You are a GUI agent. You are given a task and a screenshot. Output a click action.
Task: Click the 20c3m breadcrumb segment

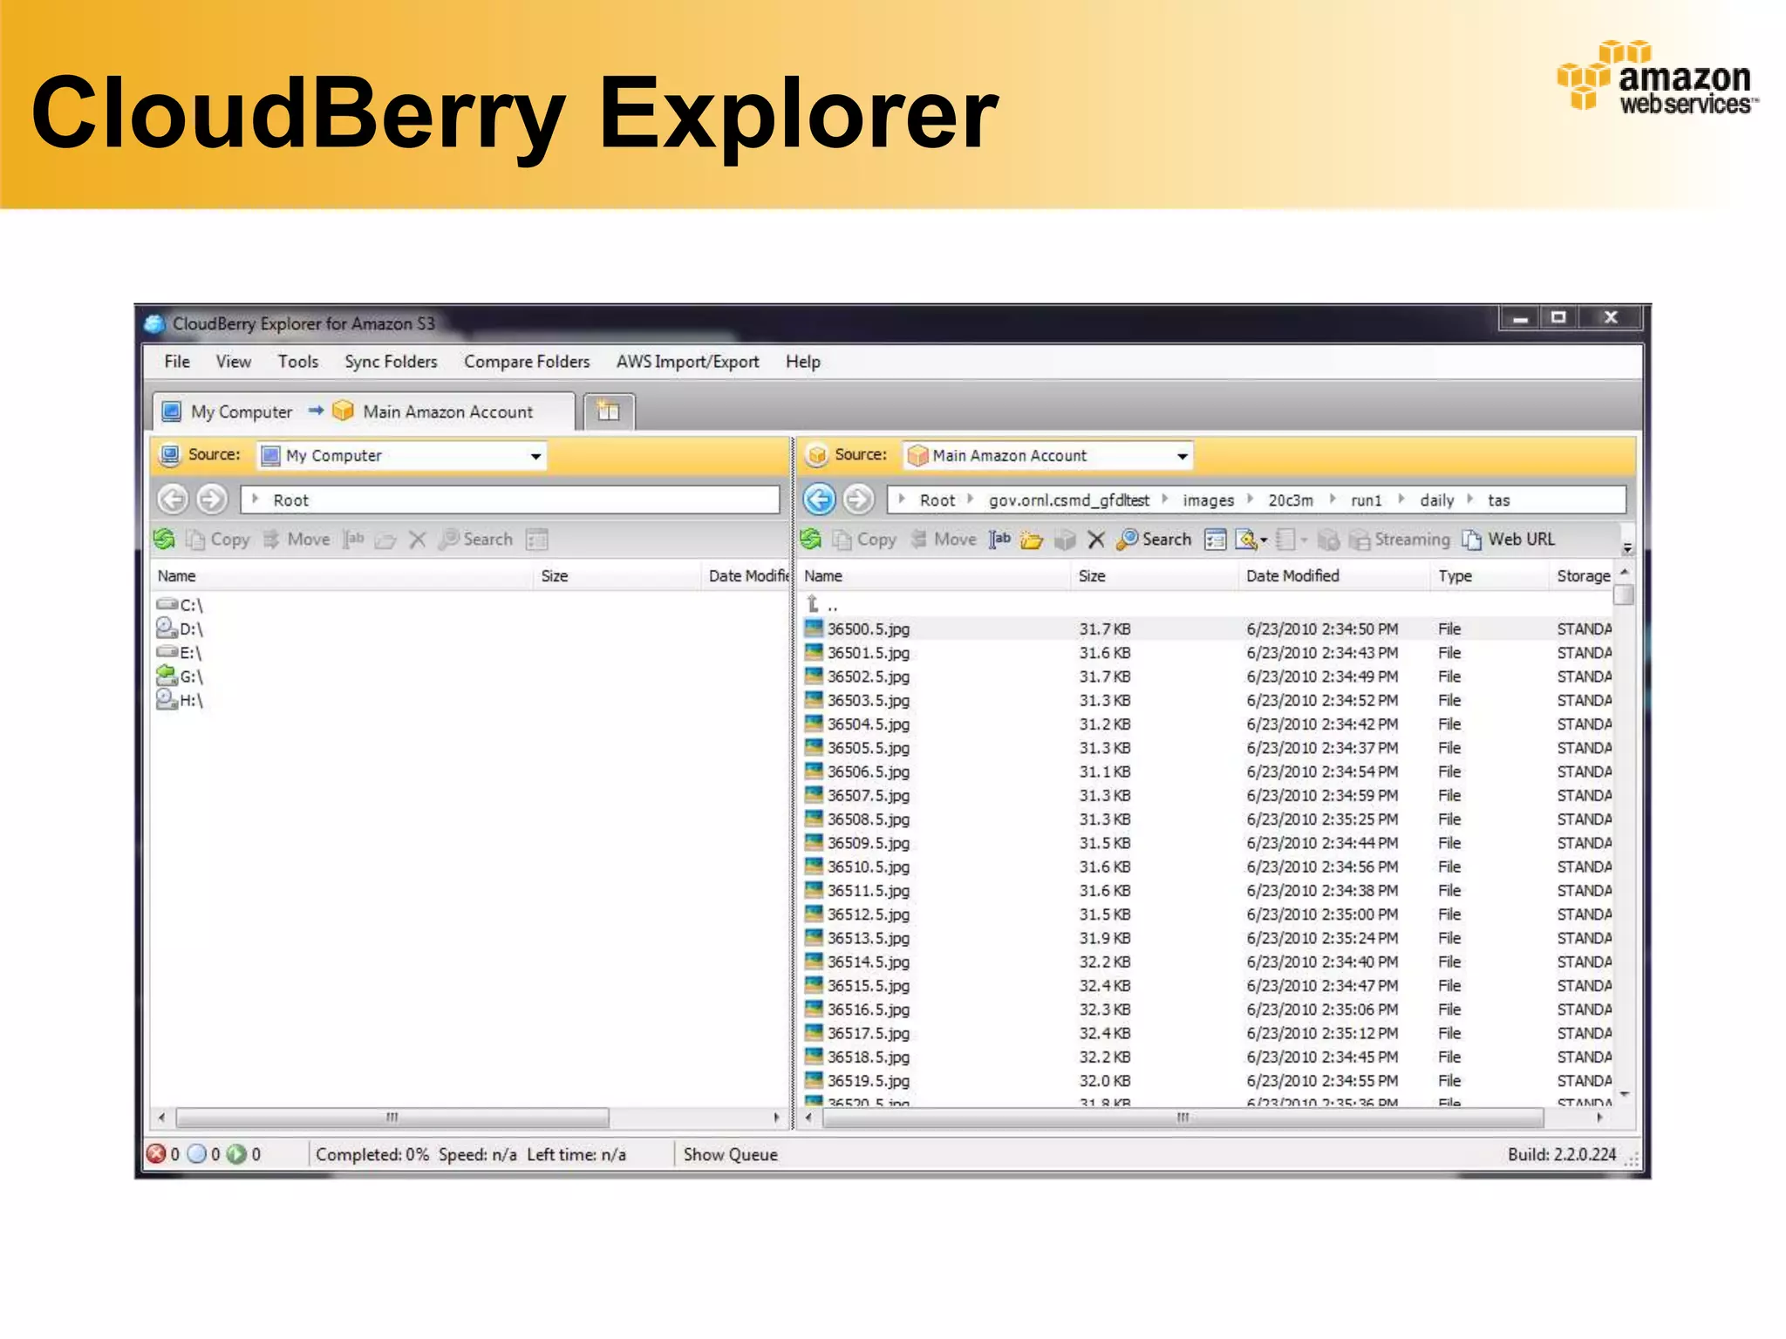click(1290, 500)
